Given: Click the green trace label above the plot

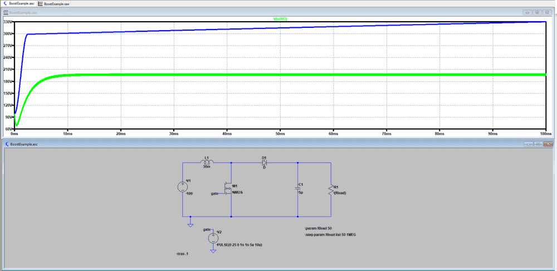Looking at the screenshot, I should click(x=280, y=19).
